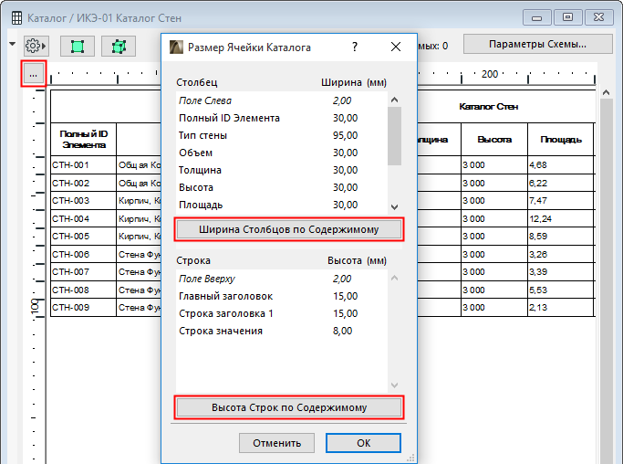Click the area value 3,39
The image size is (623, 464).
538,272
